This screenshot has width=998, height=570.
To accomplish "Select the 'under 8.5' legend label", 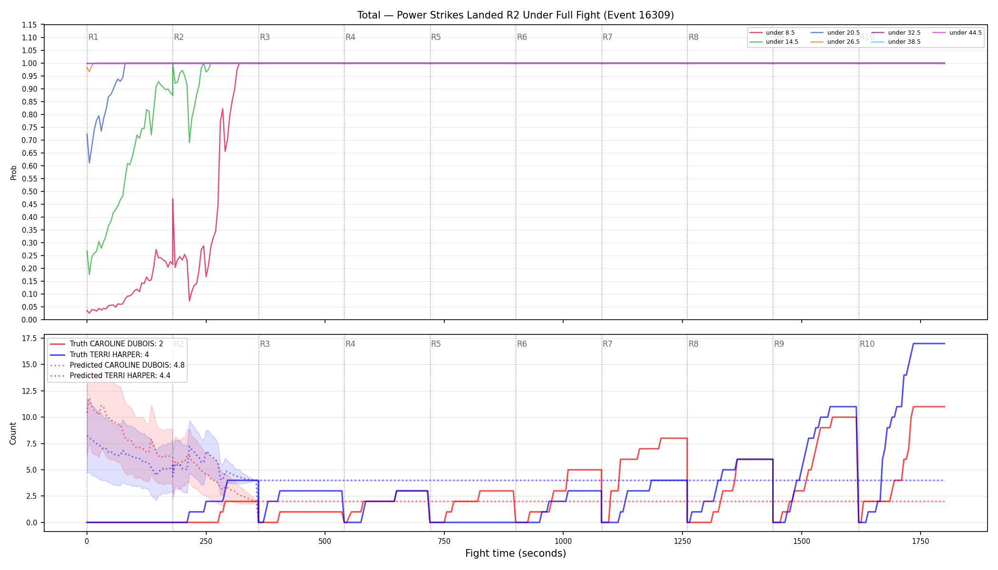I will [780, 33].
